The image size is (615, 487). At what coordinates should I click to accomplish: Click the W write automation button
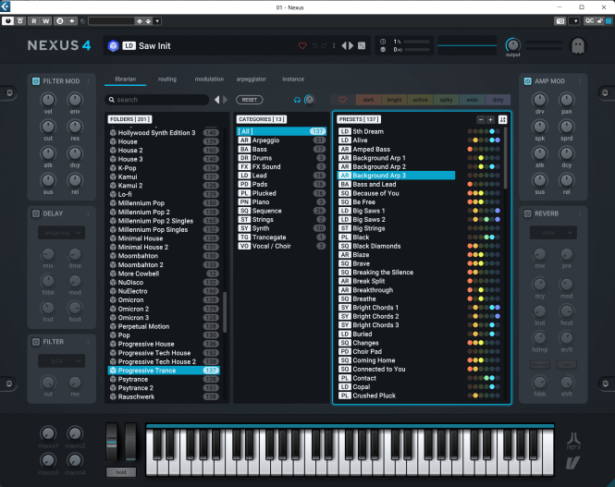tap(46, 21)
